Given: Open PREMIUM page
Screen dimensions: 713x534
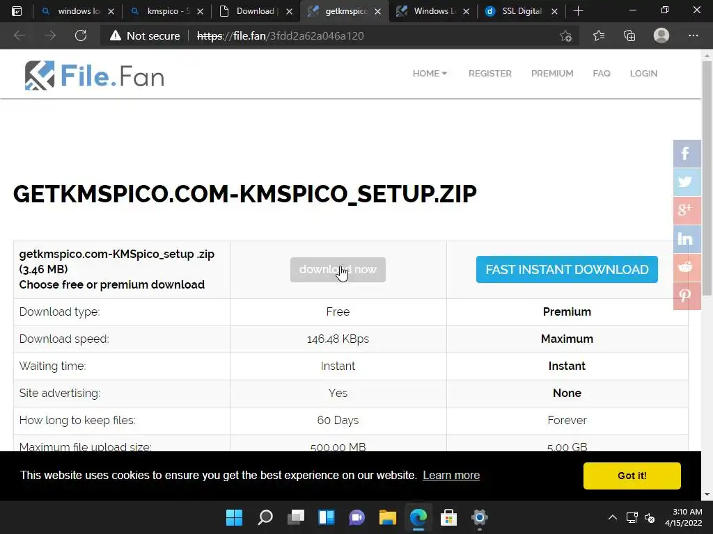Looking at the screenshot, I should [x=552, y=73].
